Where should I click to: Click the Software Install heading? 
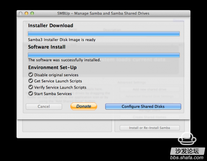point(47,47)
